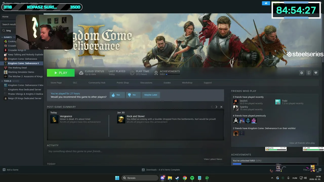Select Crusader Kings III in library

click(x=17, y=50)
